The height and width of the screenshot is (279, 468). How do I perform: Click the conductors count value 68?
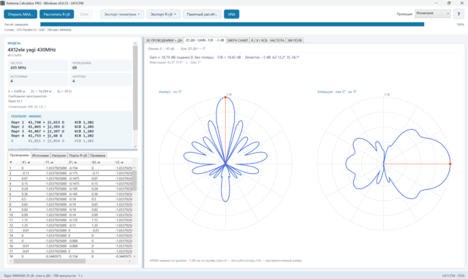75,68
